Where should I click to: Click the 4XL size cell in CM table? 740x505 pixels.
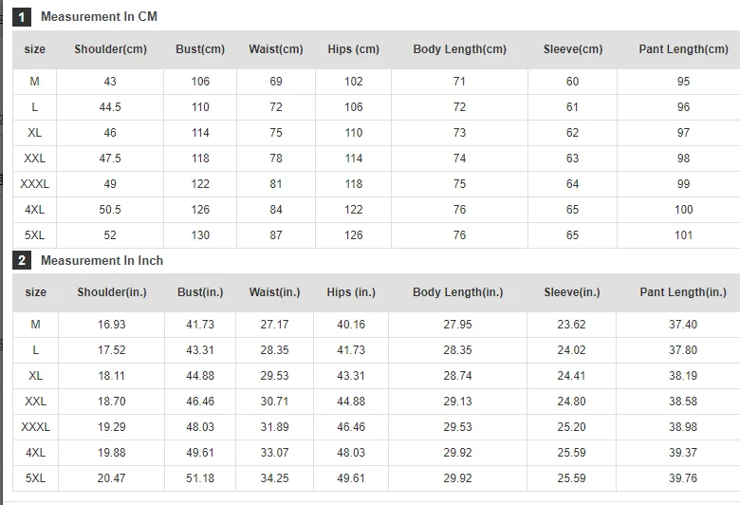pyautogui.click(x=34, y=210)
